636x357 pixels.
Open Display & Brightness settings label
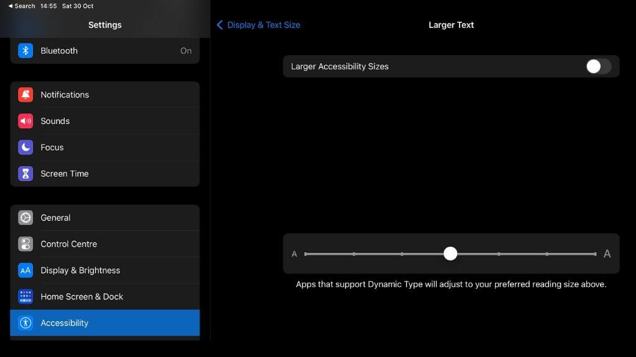[80, 270]
